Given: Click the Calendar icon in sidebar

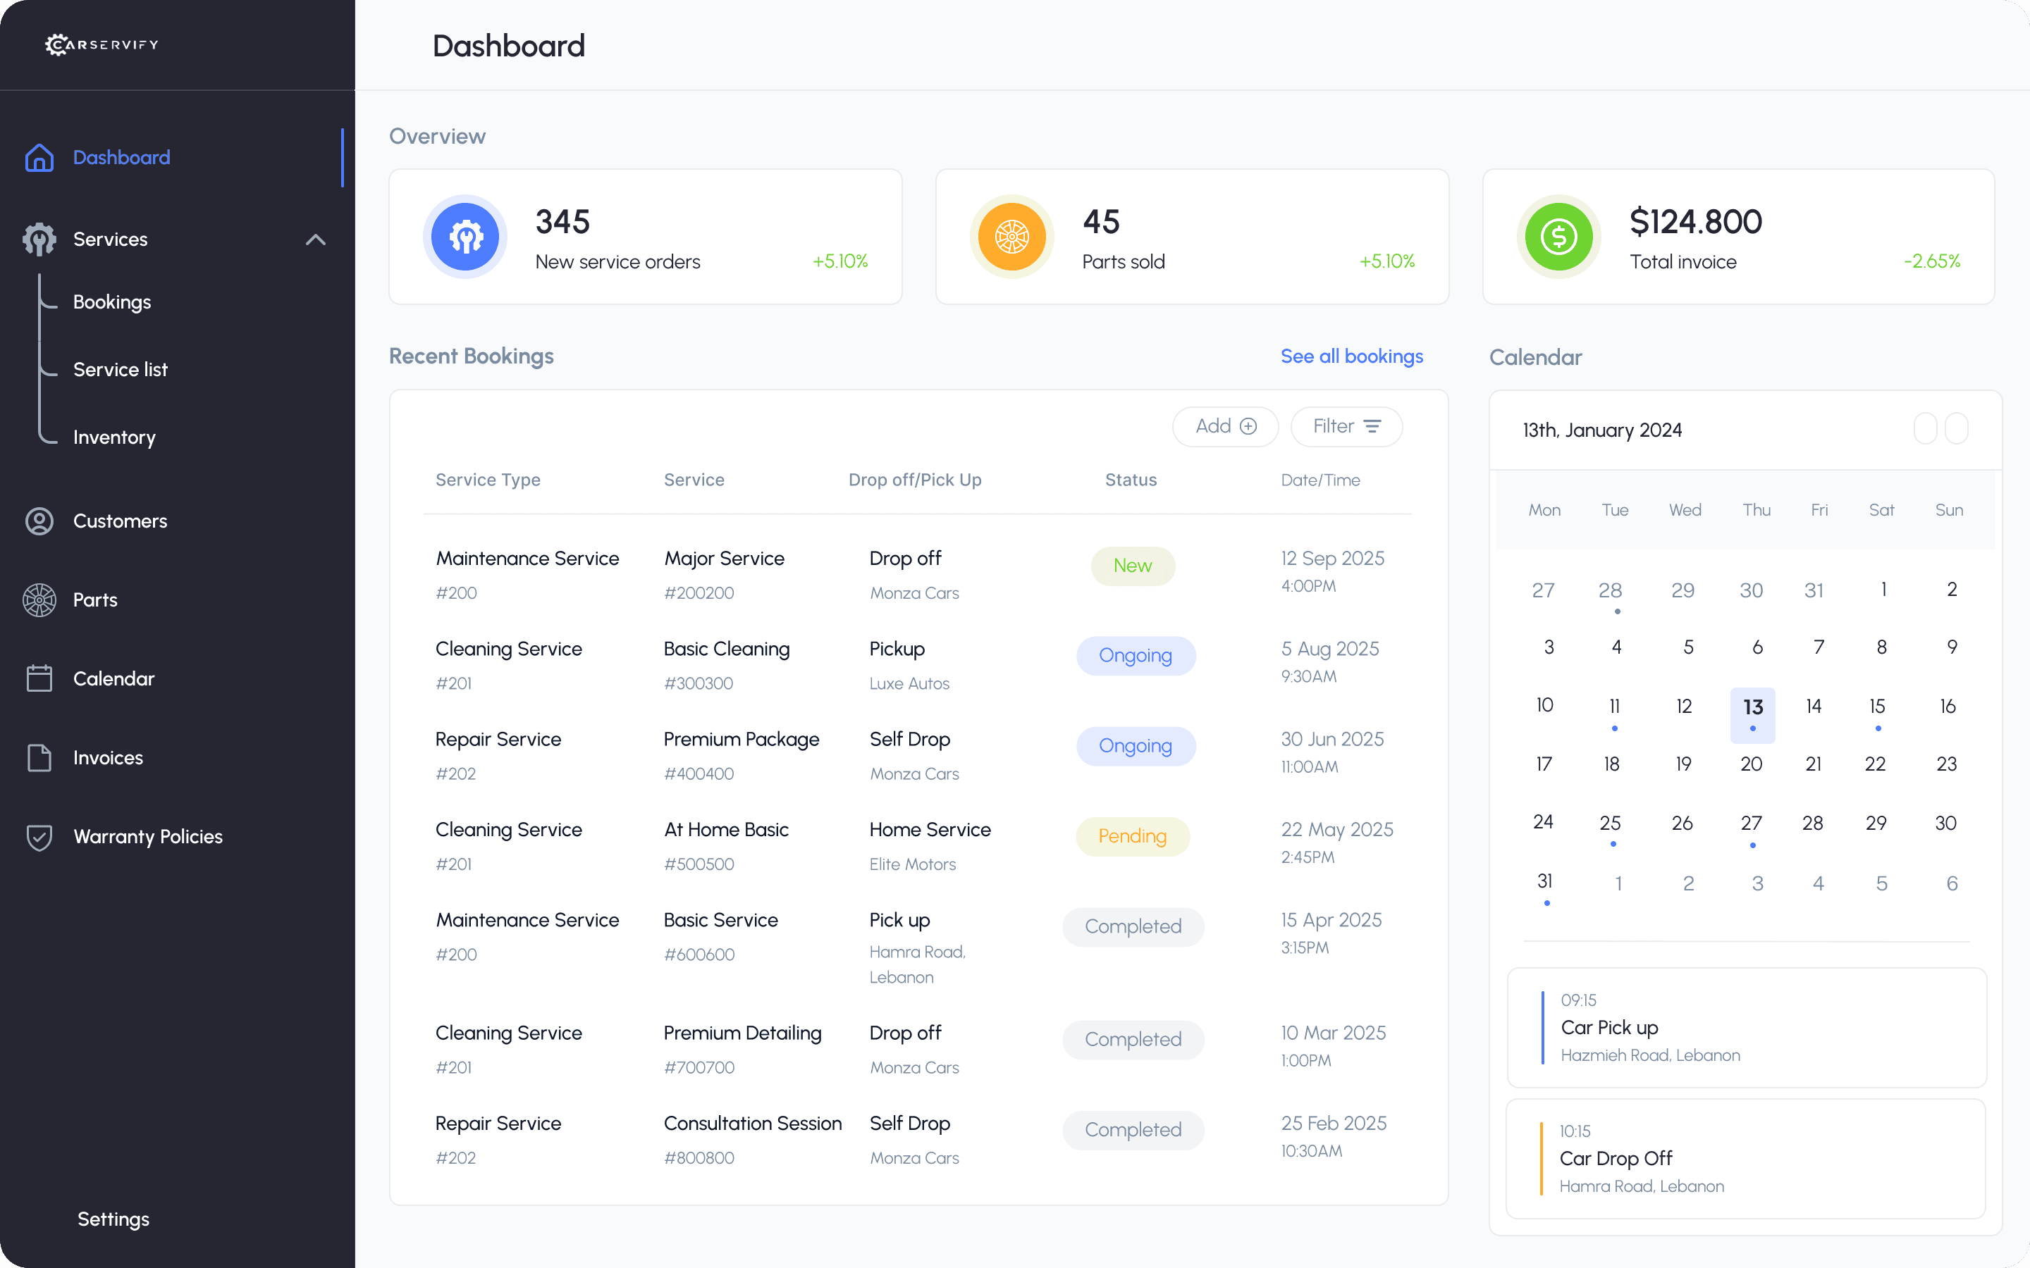Looking at the screenshot, I should [x=39, y=678].
